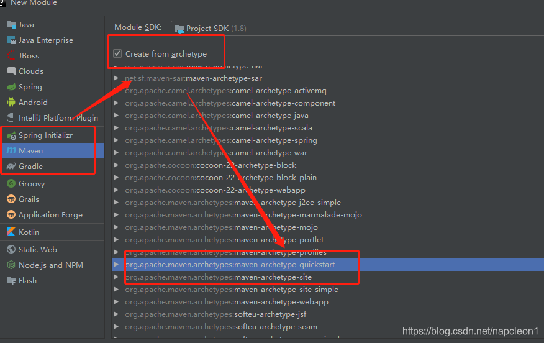Click the Java module type icon
This screenshot has height=343, width=544.
pyautogui.click(x=11, y=25)
